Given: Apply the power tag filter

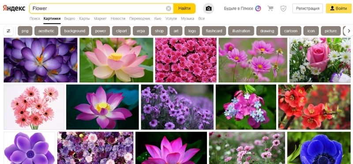Looking at the screenshot, I should [x=101, y=31].
